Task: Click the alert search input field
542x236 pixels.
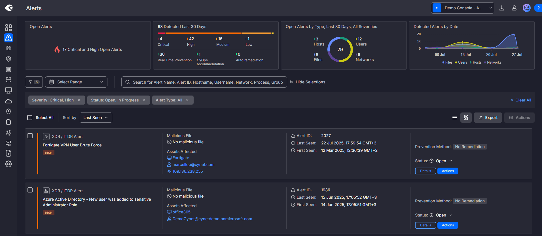Action: point(204,82)
